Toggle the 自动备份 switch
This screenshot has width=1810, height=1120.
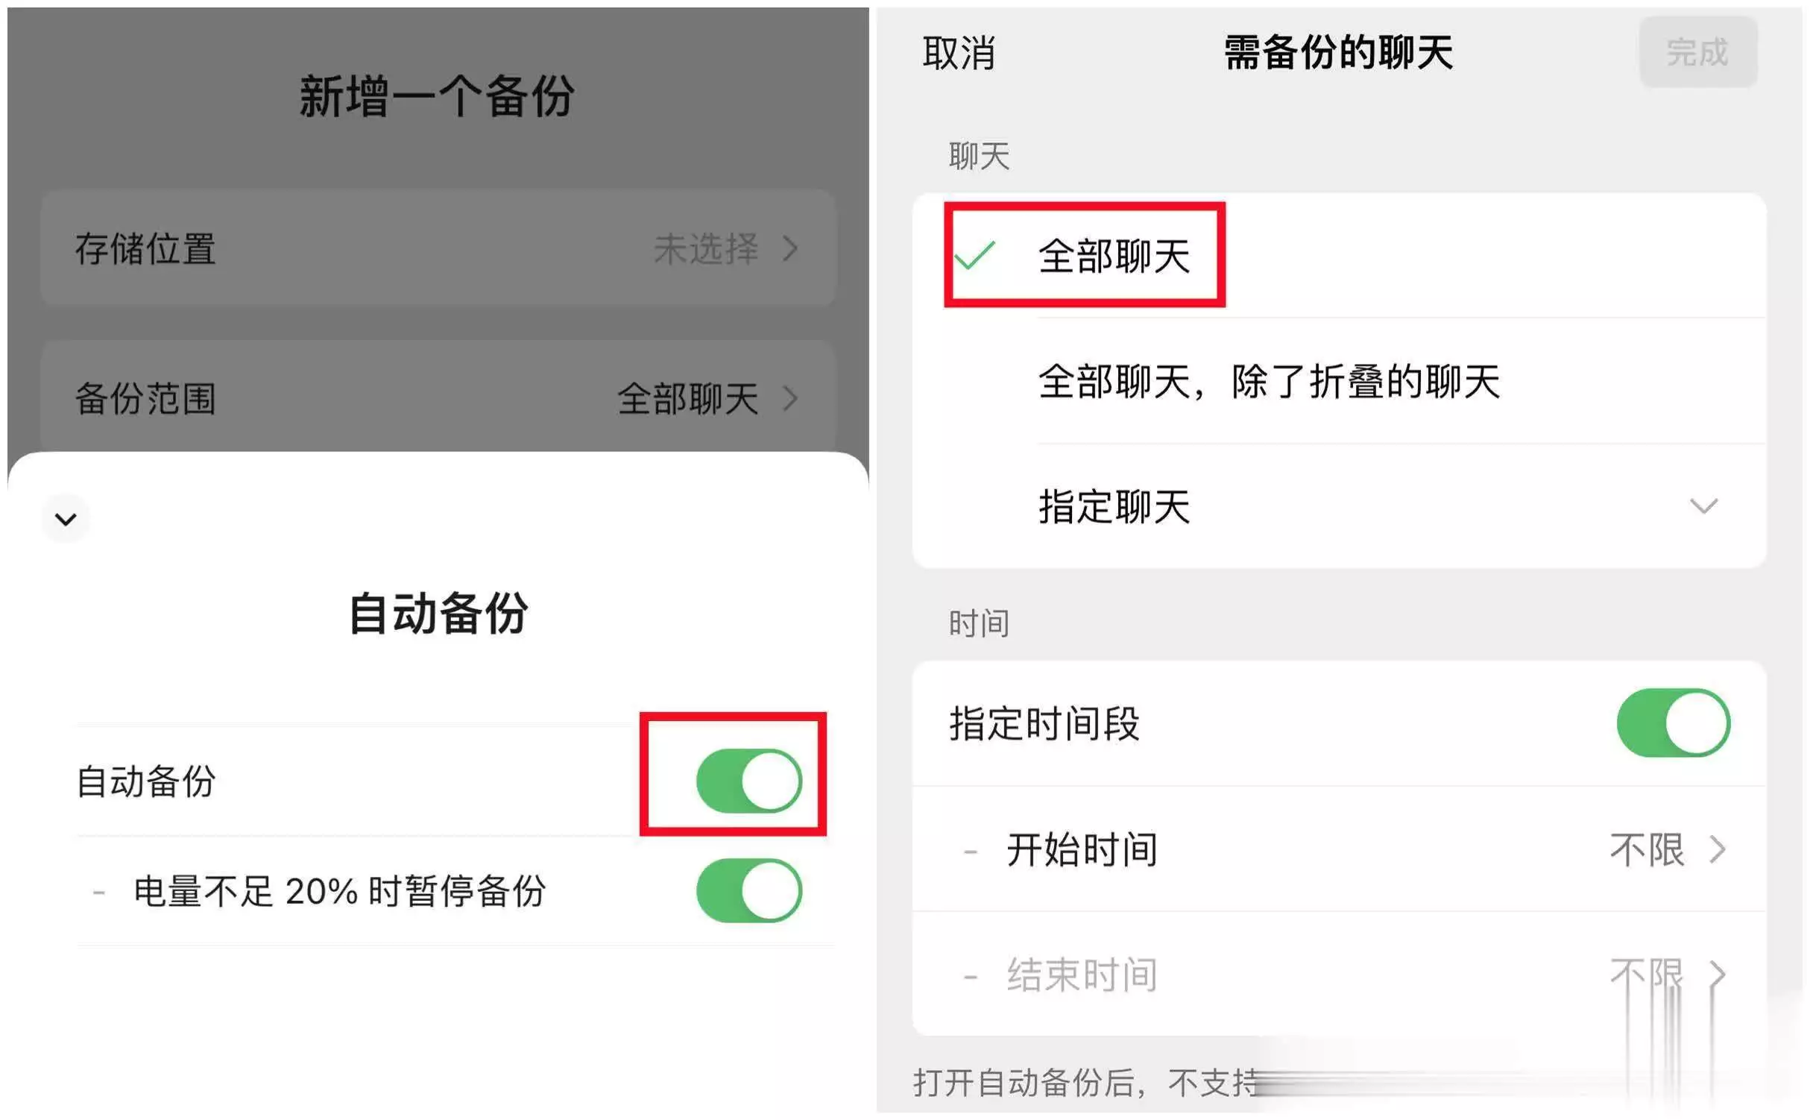pyautogui.click(x=748, y=781)
